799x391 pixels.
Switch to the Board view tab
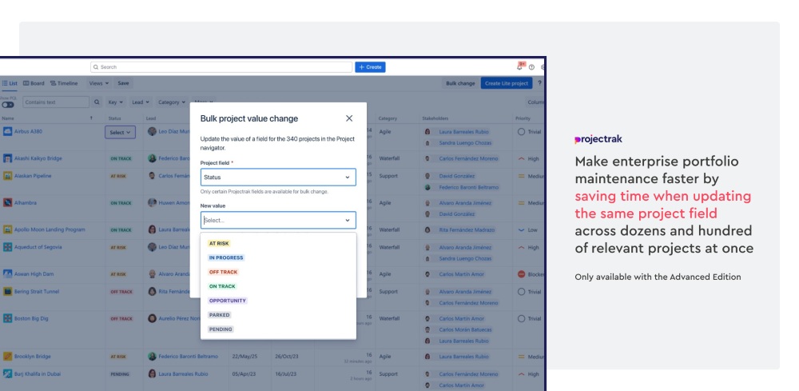[34, 83]
